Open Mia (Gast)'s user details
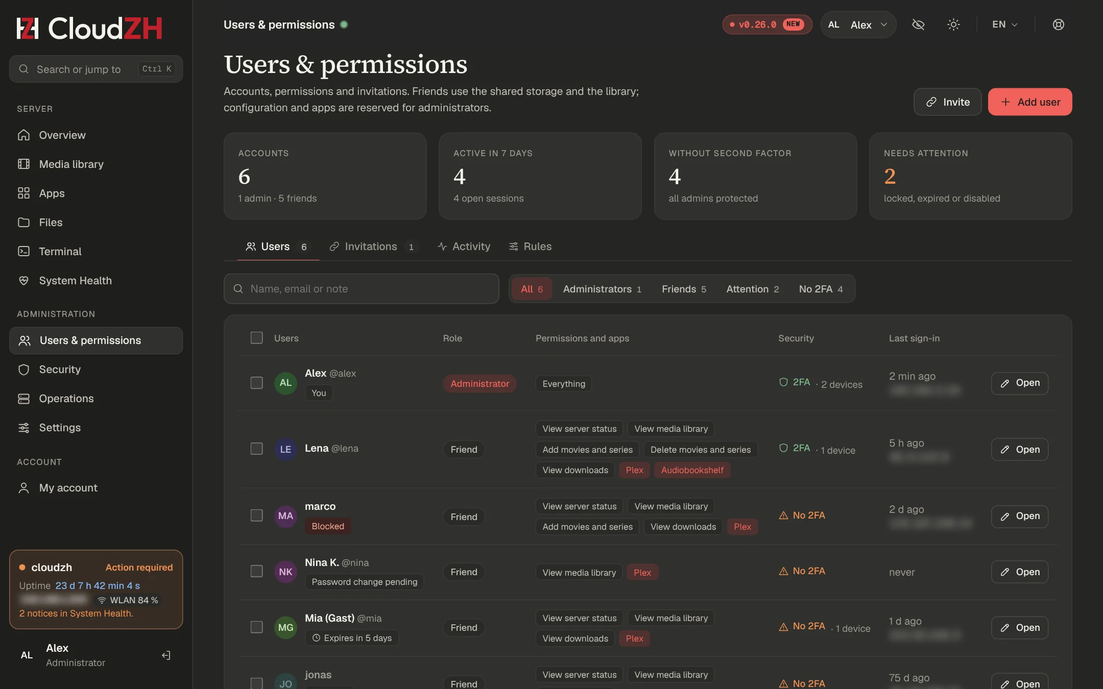The image size is (1103, 689). 1020,628
